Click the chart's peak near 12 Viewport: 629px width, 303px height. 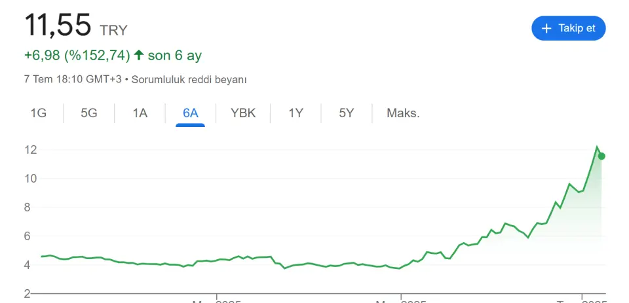597,147
